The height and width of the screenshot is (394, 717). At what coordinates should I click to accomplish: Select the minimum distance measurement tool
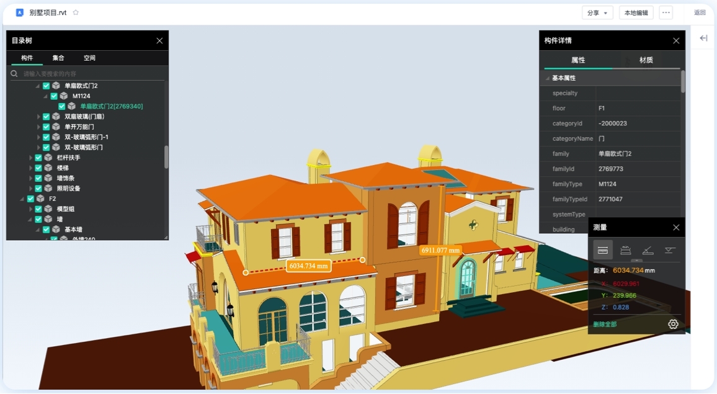[x=625, y=250]
